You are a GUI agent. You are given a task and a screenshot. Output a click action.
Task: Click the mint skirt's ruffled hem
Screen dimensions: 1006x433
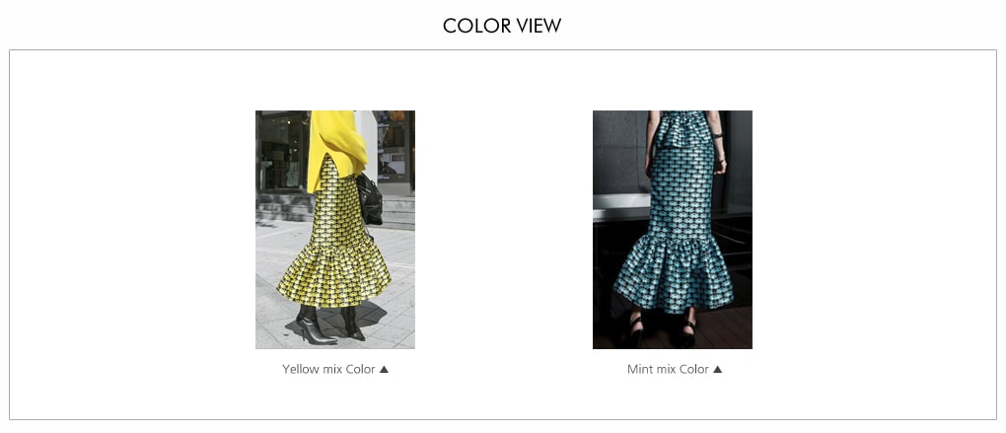coord(673,272)
